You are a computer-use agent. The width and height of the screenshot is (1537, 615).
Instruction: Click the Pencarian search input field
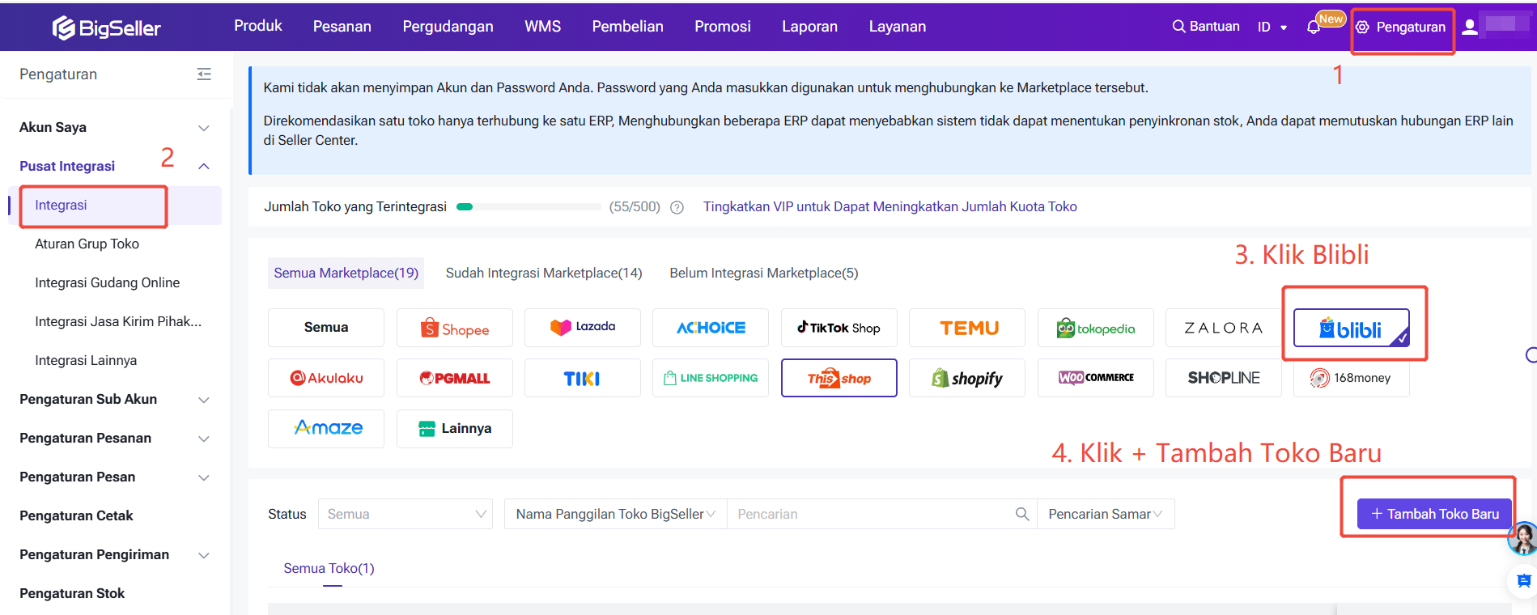click(x=870, y=514)
